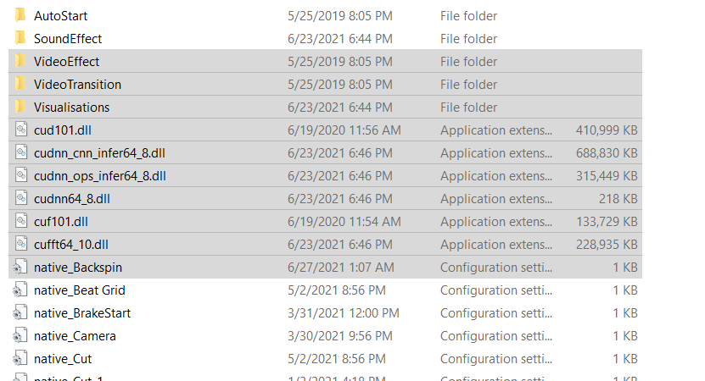Click the native_Beat Grid settings icon
Viewport: 705px width, 381px height.
19,290
